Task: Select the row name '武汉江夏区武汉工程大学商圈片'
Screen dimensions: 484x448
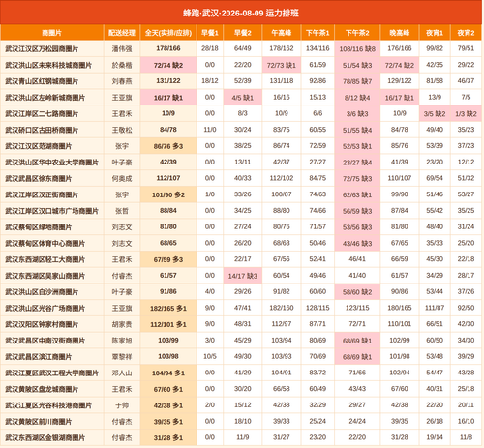Action: click(51, 373)
